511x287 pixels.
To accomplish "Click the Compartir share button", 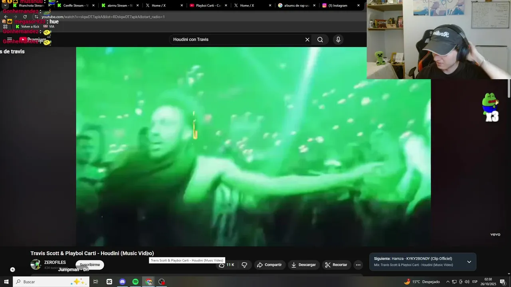I will (x=269, y=265).
